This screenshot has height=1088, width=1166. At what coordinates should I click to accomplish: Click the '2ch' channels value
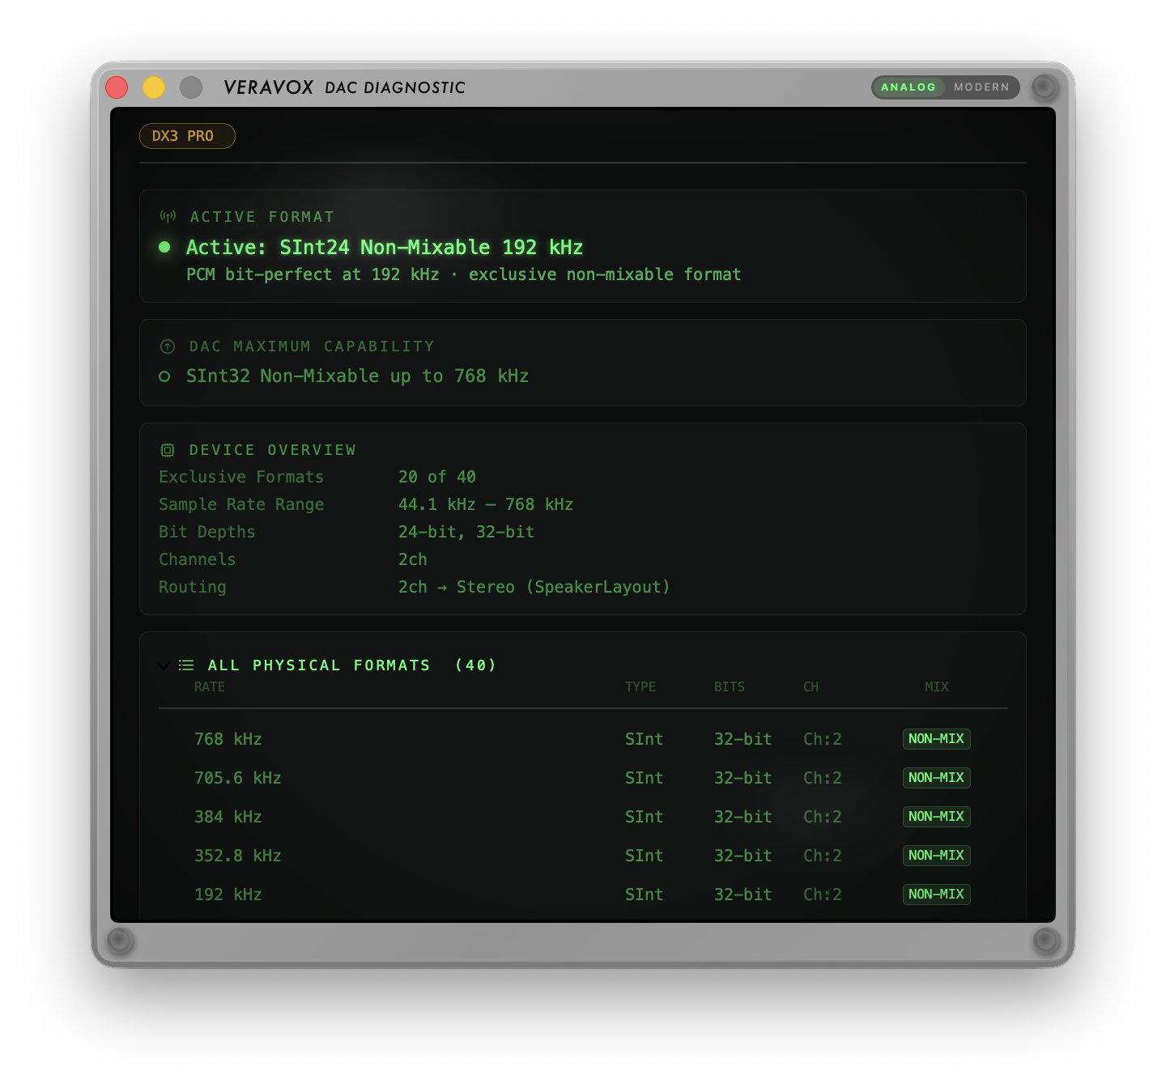[x=413, y=559]
